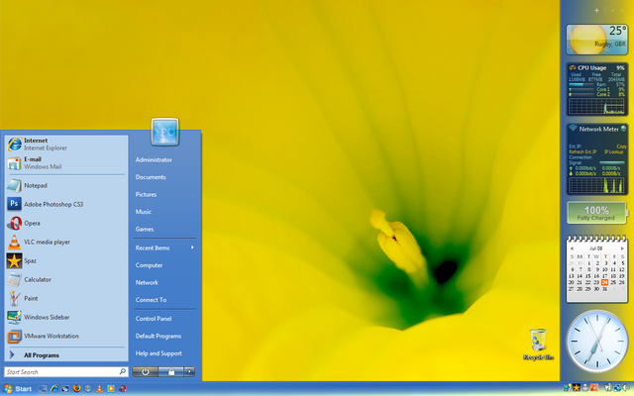Add a gadget with the sidebar plus button
Viewport: 634px width, 396px height.
coord(596,10)
